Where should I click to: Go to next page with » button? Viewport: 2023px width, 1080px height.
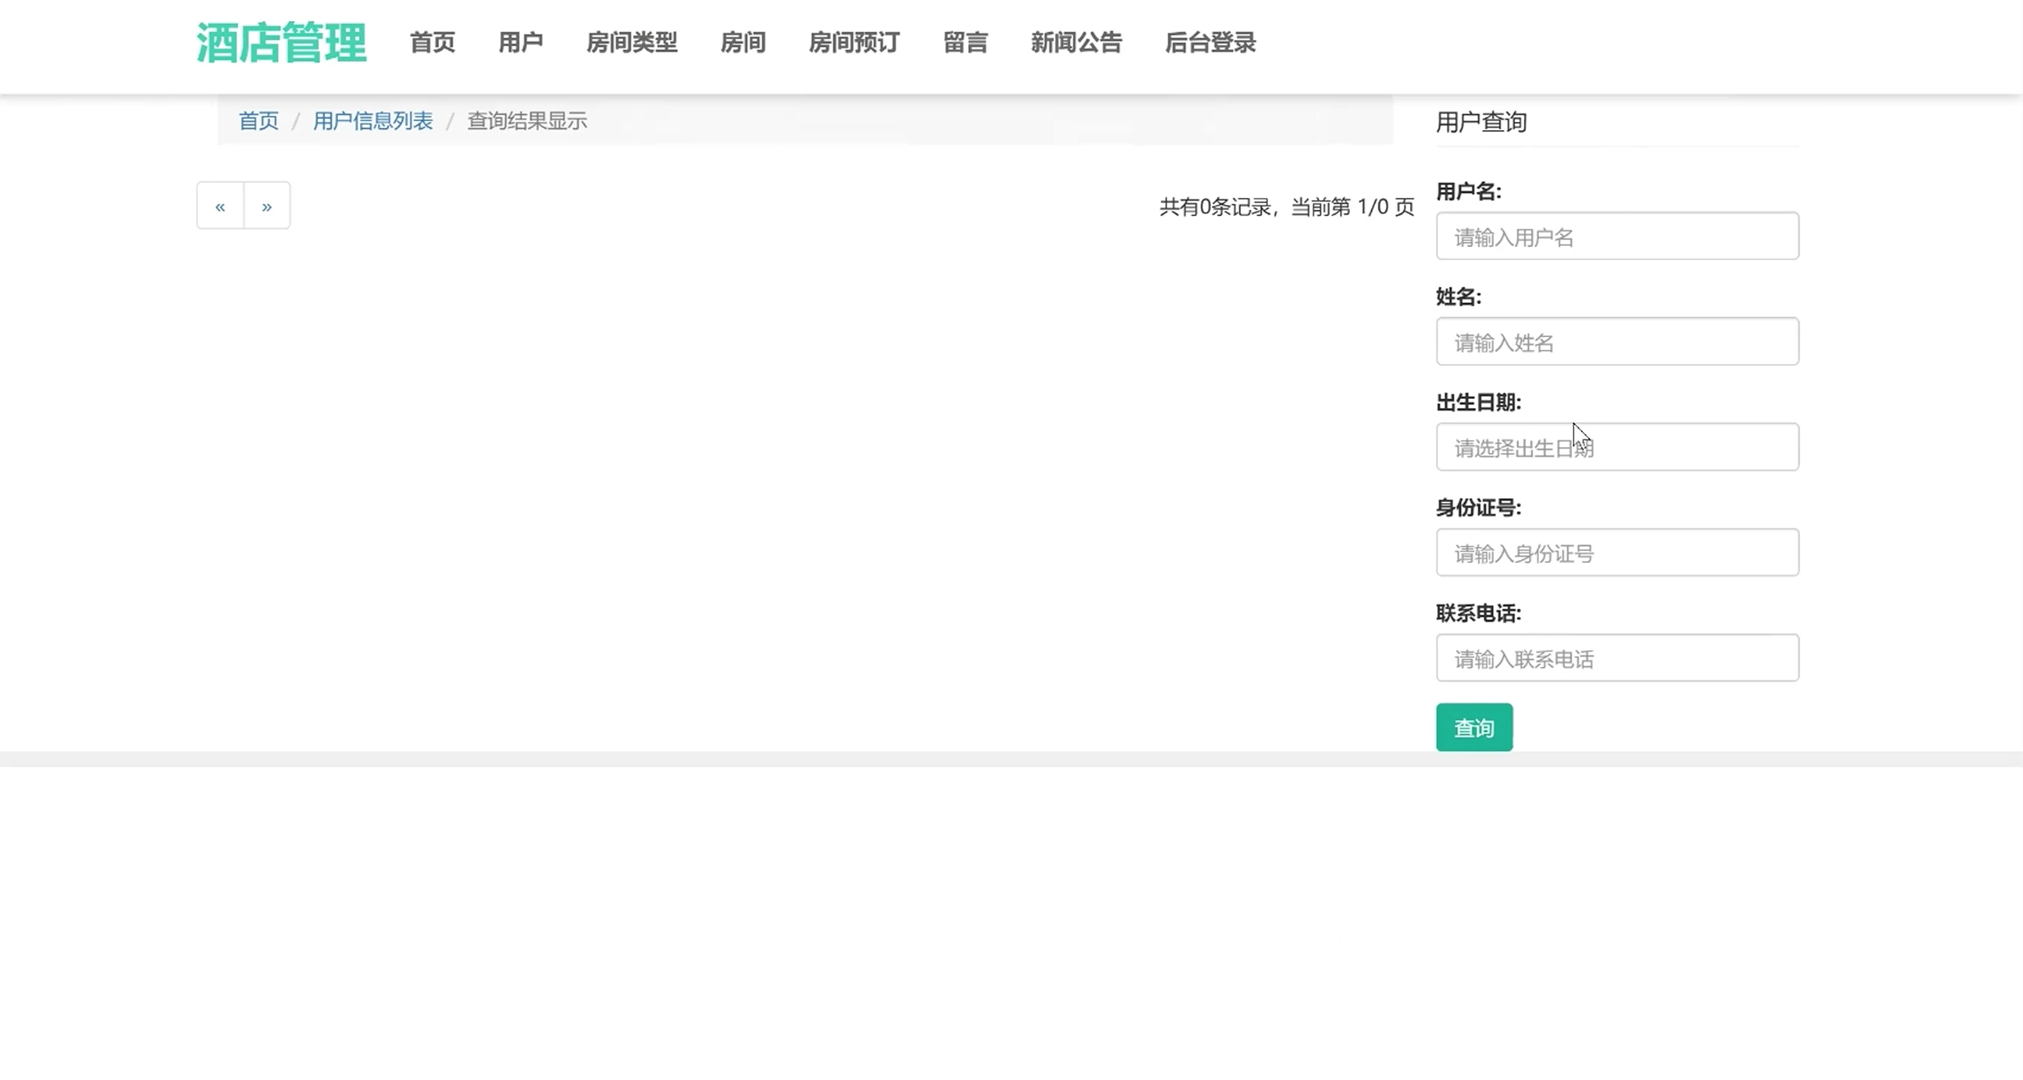[267, 205]
